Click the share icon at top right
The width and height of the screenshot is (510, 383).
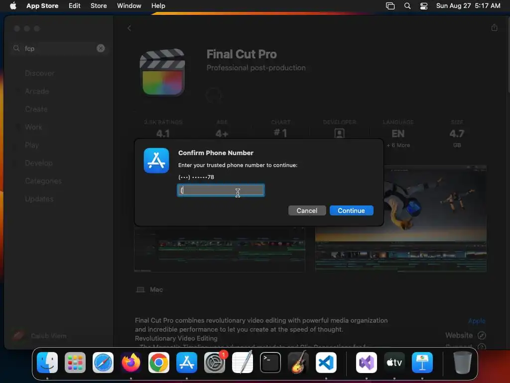click(495, 28)
